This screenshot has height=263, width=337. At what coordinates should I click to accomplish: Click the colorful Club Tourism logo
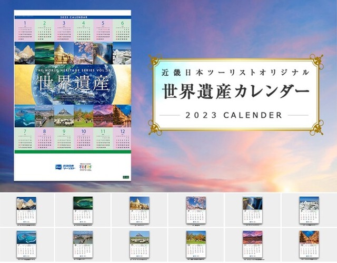click(85, 167)
